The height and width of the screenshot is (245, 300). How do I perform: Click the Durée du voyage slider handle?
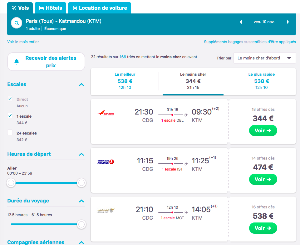[81, 224]
